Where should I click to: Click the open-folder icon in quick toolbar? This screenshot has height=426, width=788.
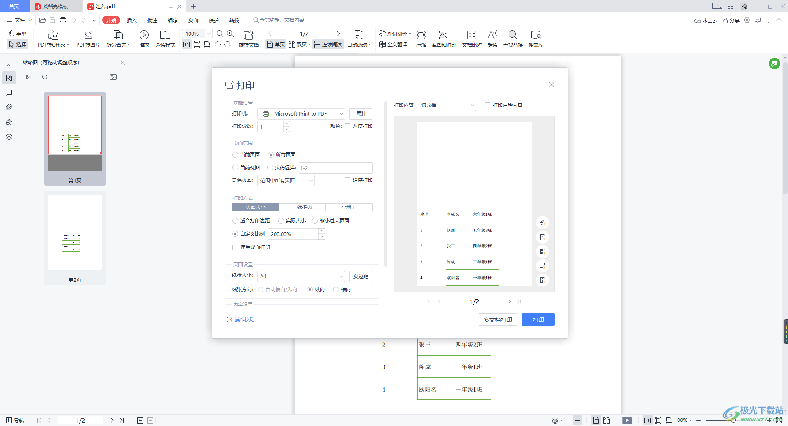[42, 20]
